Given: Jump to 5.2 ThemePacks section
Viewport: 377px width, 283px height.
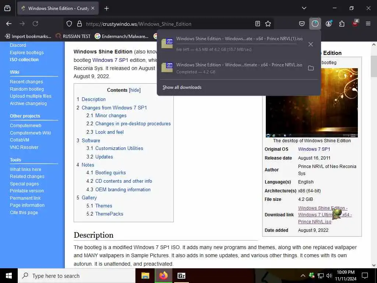Looking at the screenshot, I should [x=105, y=214].
